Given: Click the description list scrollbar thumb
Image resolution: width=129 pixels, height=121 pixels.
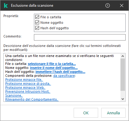Looking at the screenshot, I should click(123, 75).
